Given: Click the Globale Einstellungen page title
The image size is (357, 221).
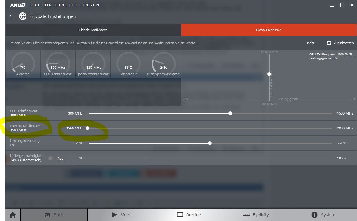Looking at the screenshot, I should 53,16.
